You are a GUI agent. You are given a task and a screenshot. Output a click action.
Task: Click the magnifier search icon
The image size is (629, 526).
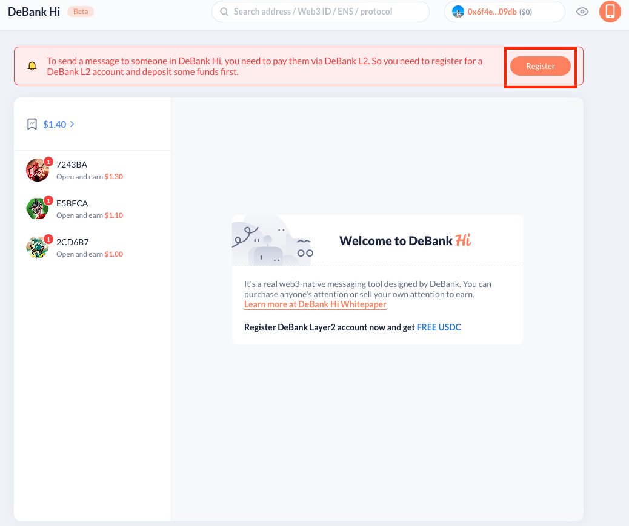(x=224, y=12)
